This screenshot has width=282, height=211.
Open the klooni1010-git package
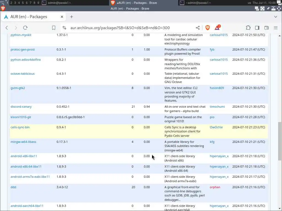[x=21, y=117]
